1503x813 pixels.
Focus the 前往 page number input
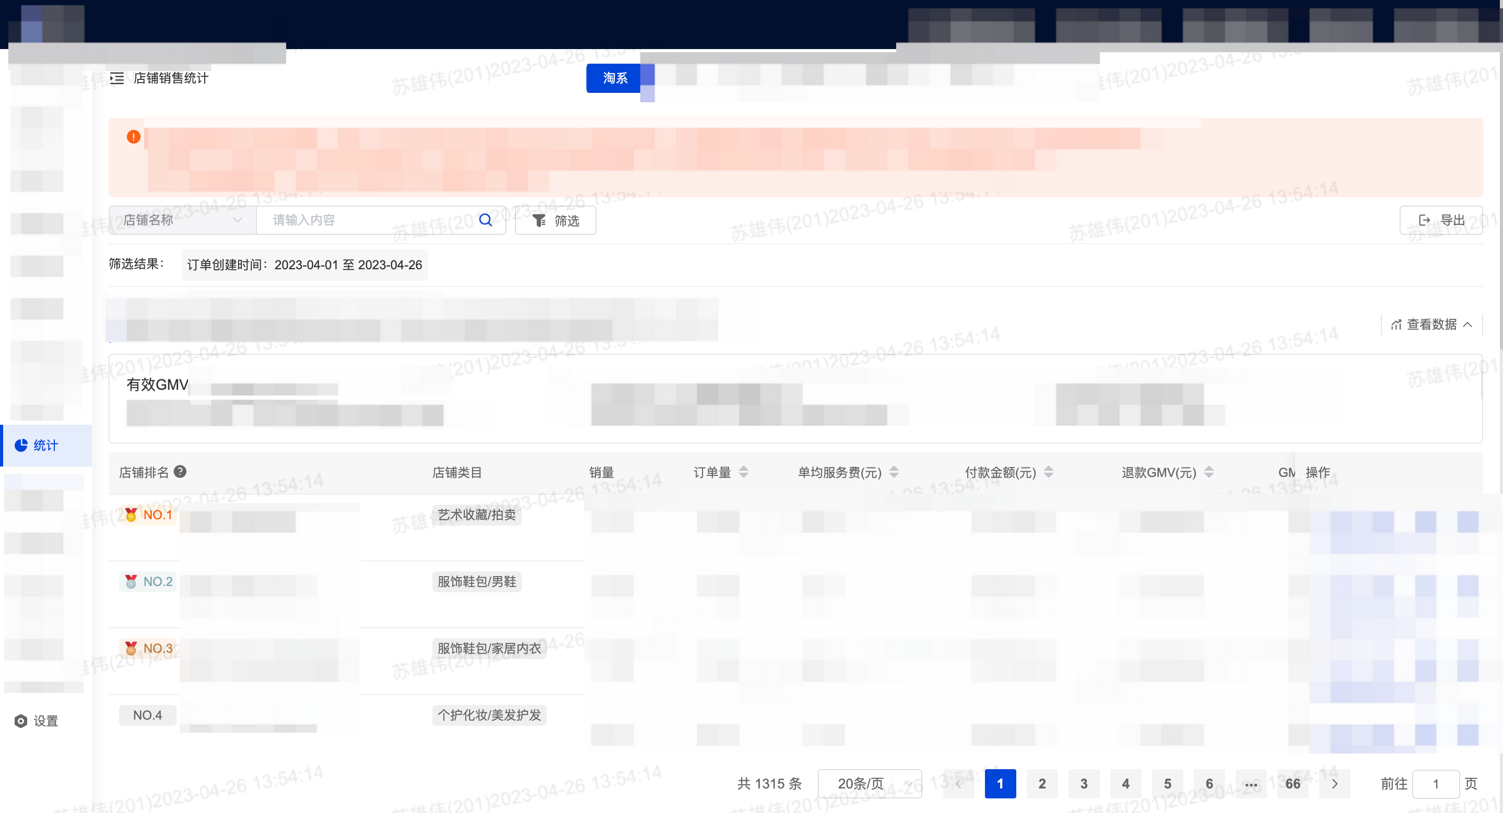[1436, 784]
